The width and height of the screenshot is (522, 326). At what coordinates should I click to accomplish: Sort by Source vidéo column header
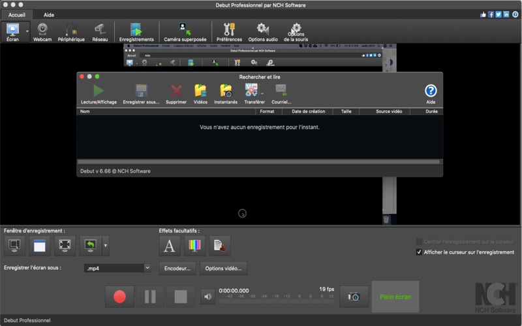pos(385,111)
